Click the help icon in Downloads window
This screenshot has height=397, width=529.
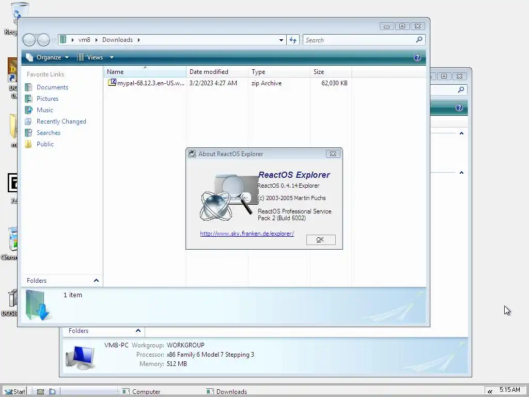[x=417, y=57]
